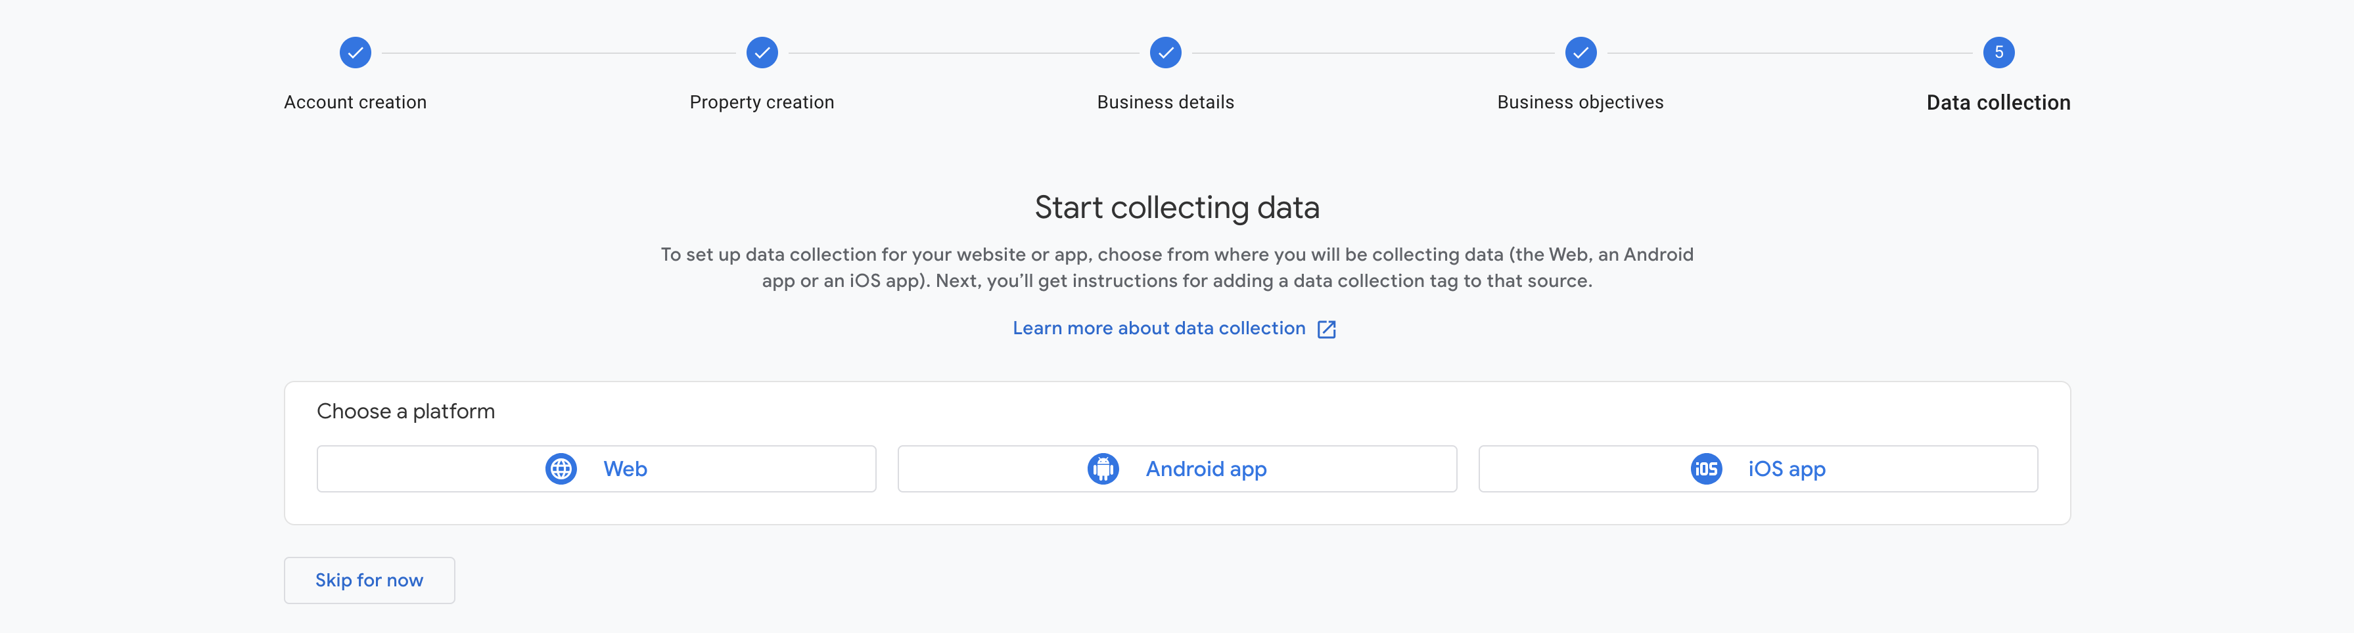This screenshot has height=633, width=2354.
Task: Click the Android robot icon
Action: tap(1103, 469)
